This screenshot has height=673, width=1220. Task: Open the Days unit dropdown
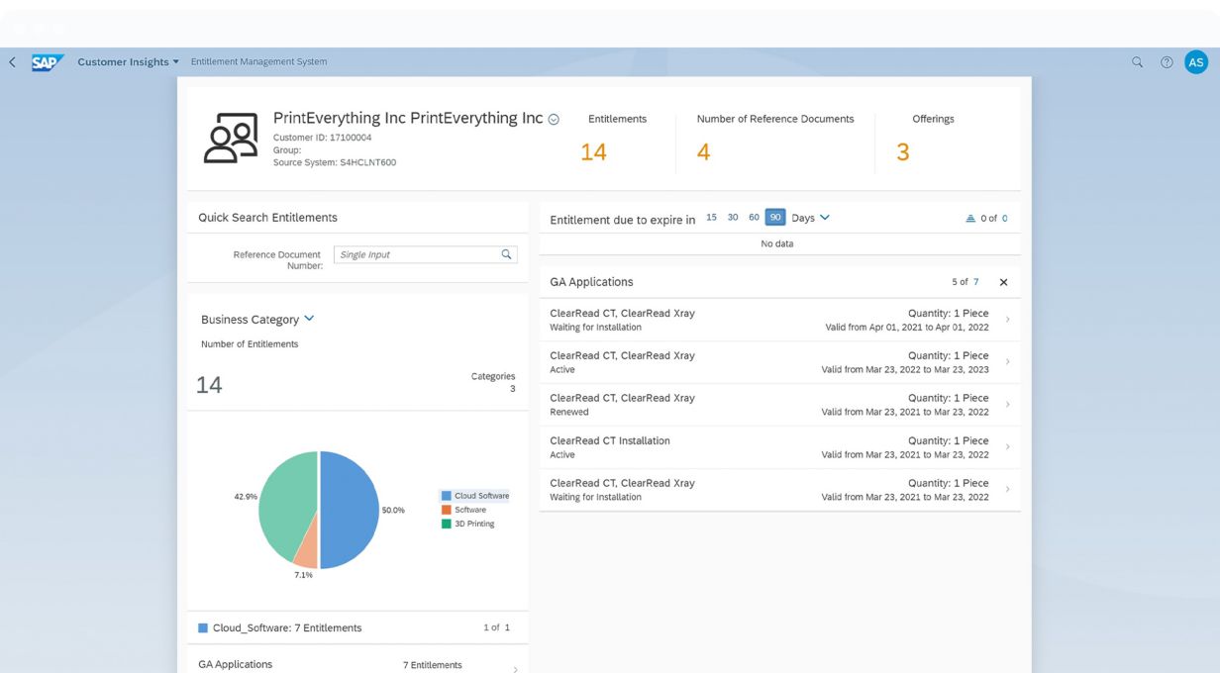tap(810, 218)
